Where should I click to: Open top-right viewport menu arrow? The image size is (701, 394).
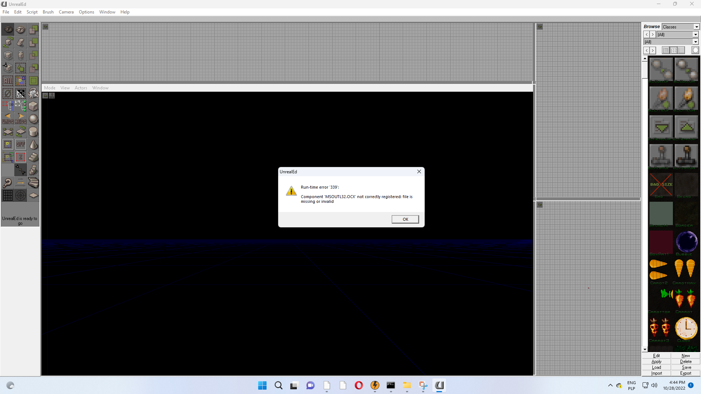pyautogui.click(x=540, y=27)
